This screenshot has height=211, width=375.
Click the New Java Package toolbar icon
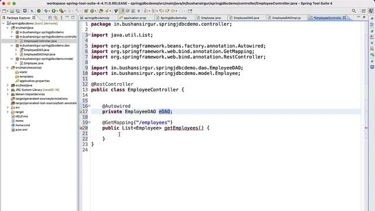(x=86, y=11)
